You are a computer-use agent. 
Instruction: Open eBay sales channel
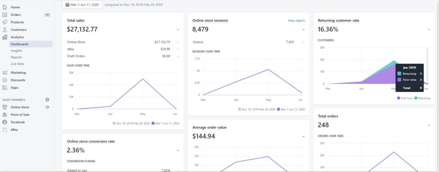click(x=14, y=130)
